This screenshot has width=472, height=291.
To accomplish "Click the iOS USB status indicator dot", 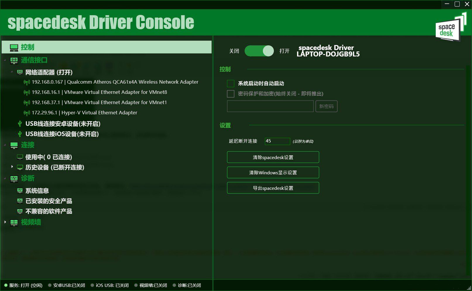I will coord(92,285).
